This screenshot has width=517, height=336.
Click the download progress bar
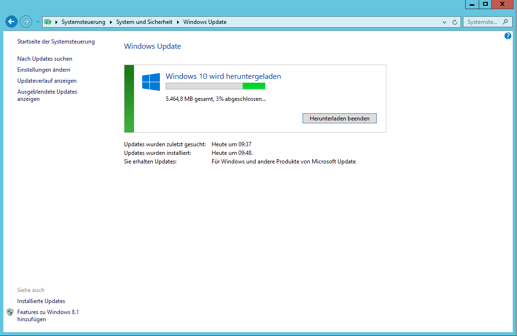coord(215,86)
